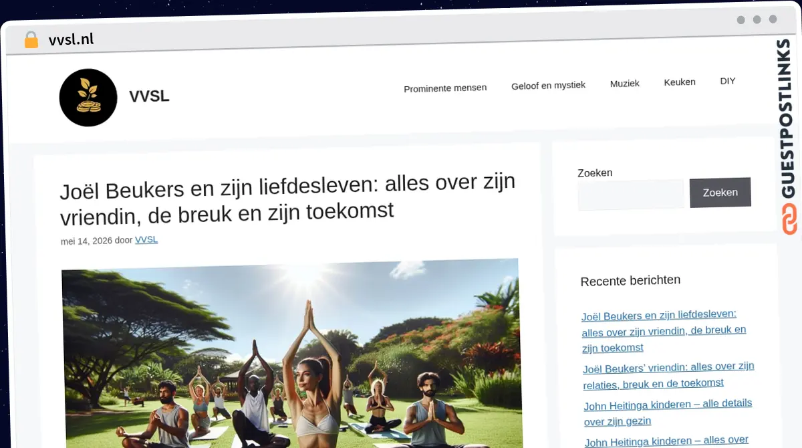
Task: Focus the Zoeken search input field
Action: (x=631, y=195)
